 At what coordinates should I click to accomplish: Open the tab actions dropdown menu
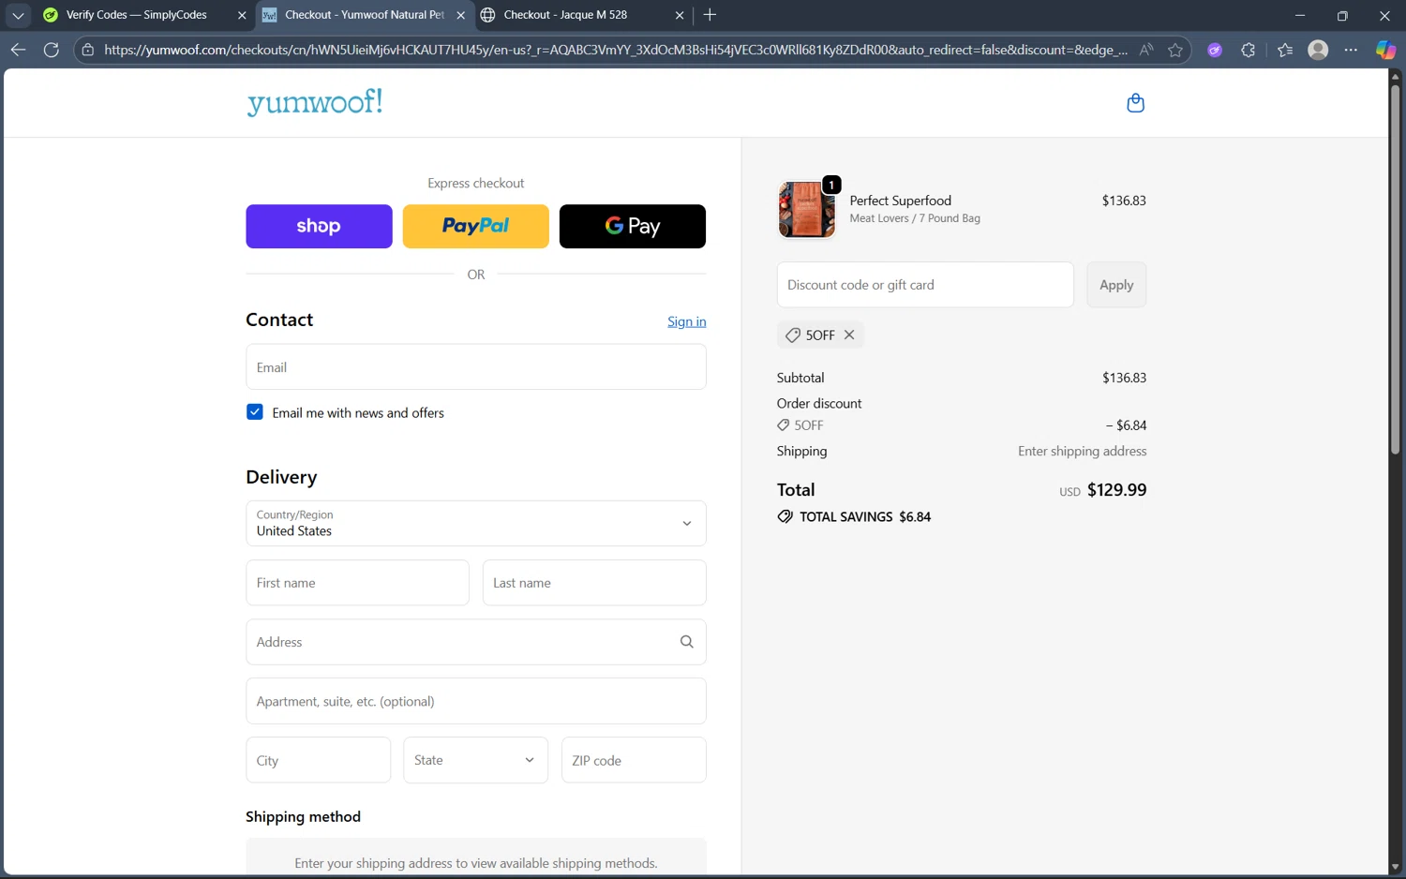[18, 15]
